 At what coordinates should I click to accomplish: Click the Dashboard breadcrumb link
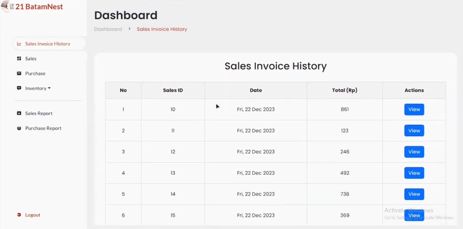pyautogui.click(x=108, y=29)
